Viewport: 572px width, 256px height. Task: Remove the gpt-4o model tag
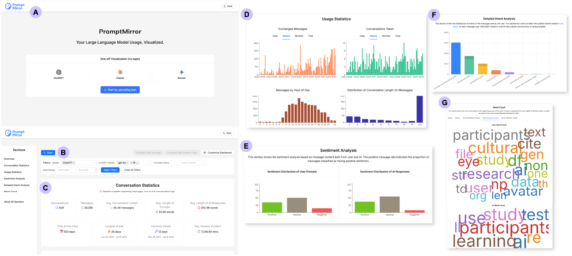(x=127, y=163)
